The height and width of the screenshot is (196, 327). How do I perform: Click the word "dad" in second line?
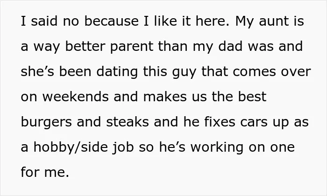coord(230,46)
